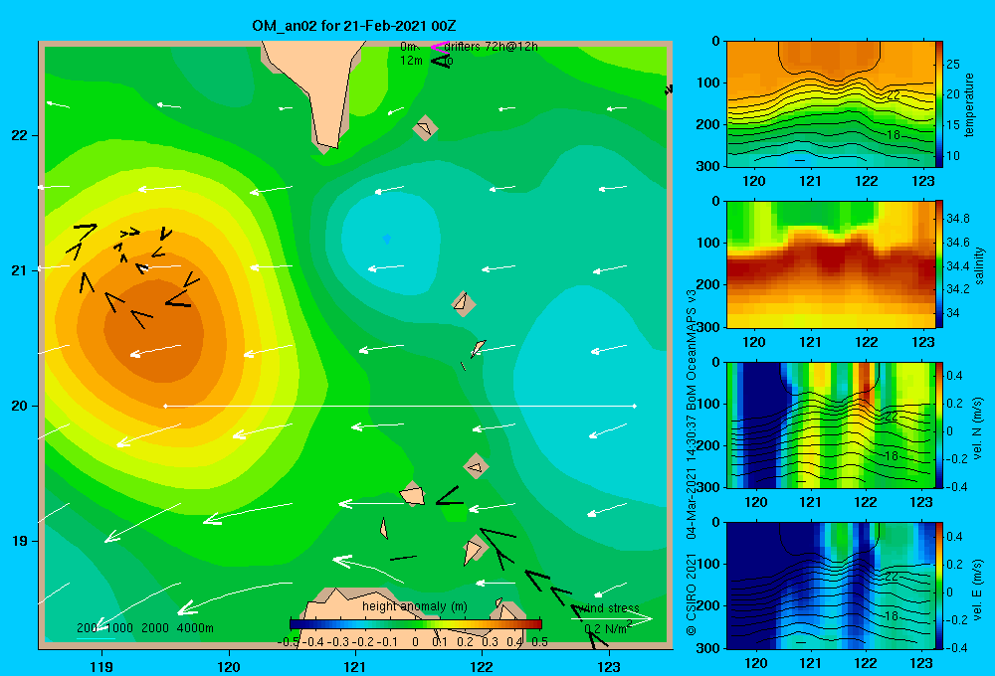Click the '-0.5' tick on height anomaly scale
Image resolution: width=995 pixels, height=676 pixels.
click(289, 642)
